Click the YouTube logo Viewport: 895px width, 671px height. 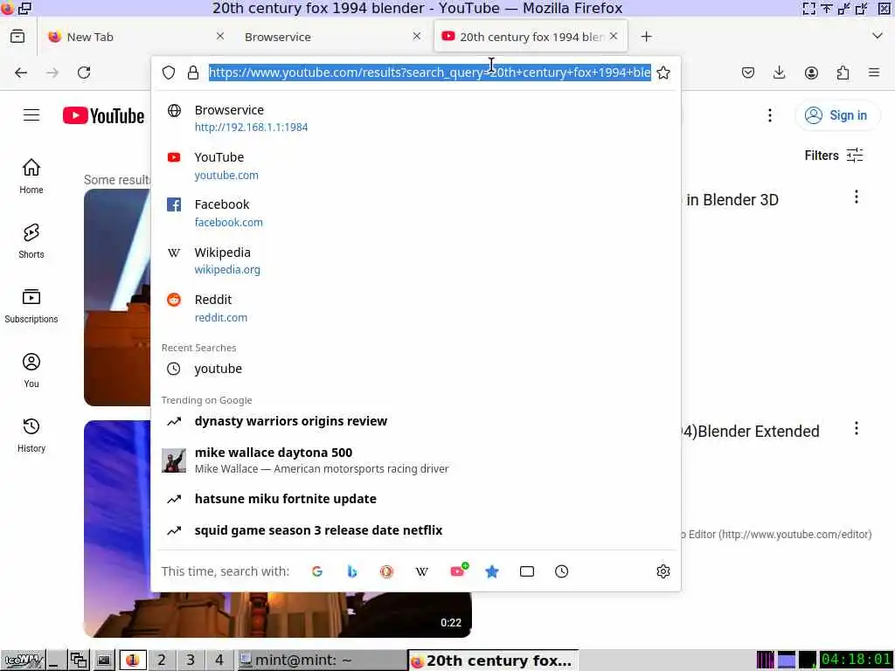pos(103,115)
